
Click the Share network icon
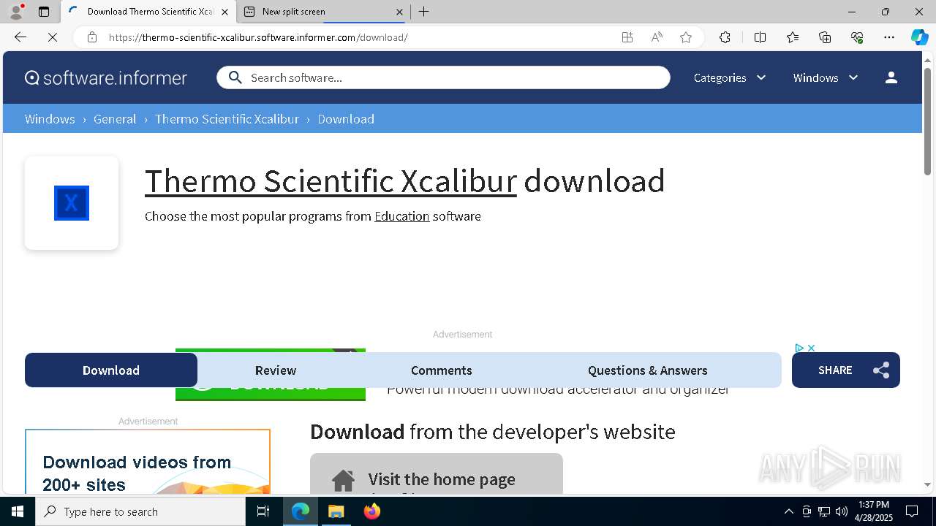tap(881, 370)
